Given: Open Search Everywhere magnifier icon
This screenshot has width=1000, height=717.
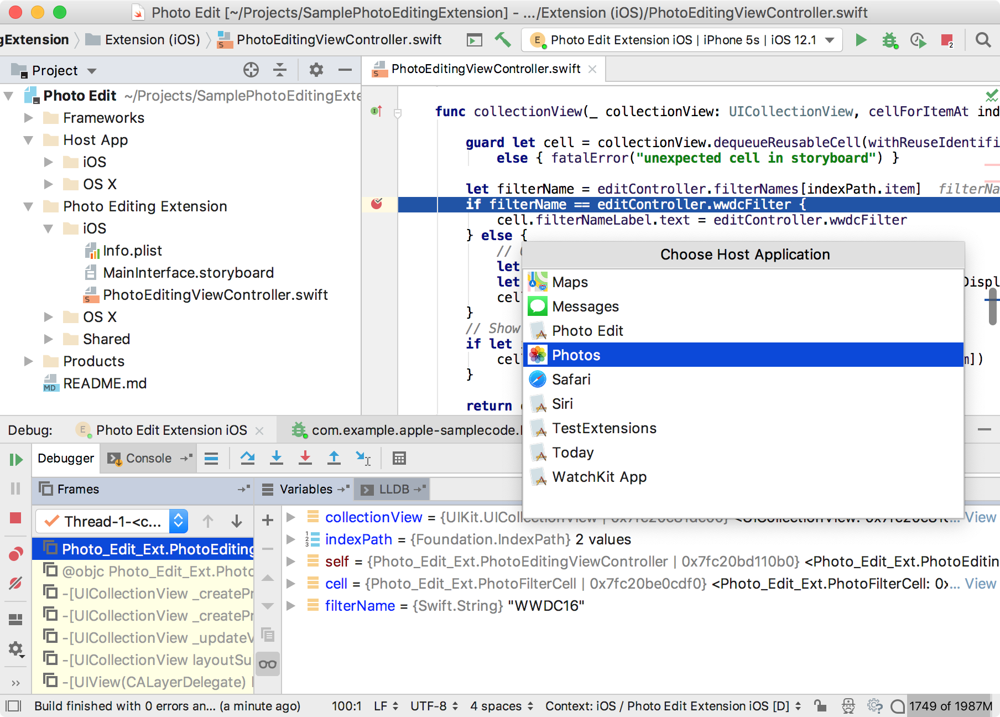Looking at the screenshot, I should 983,40.
